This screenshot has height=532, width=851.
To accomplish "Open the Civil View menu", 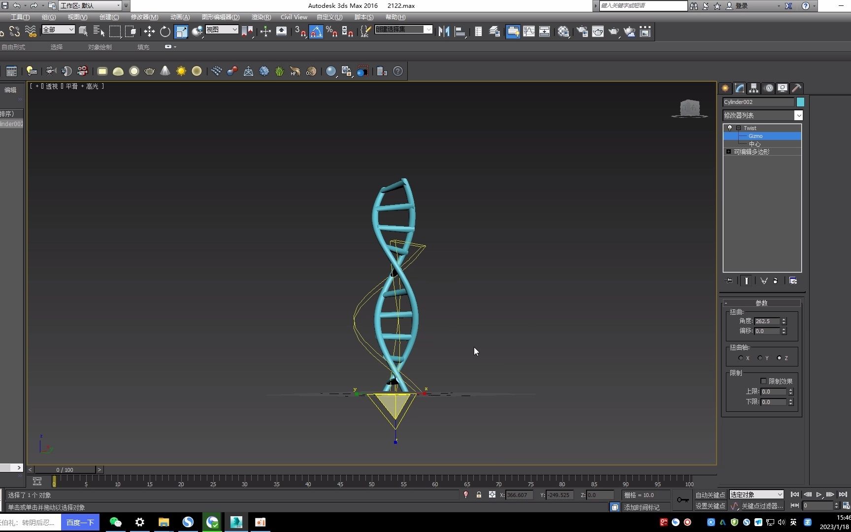I will [294, 17].
